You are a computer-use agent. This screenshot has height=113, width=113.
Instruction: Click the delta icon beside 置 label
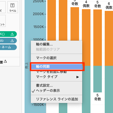pos(5,61)
